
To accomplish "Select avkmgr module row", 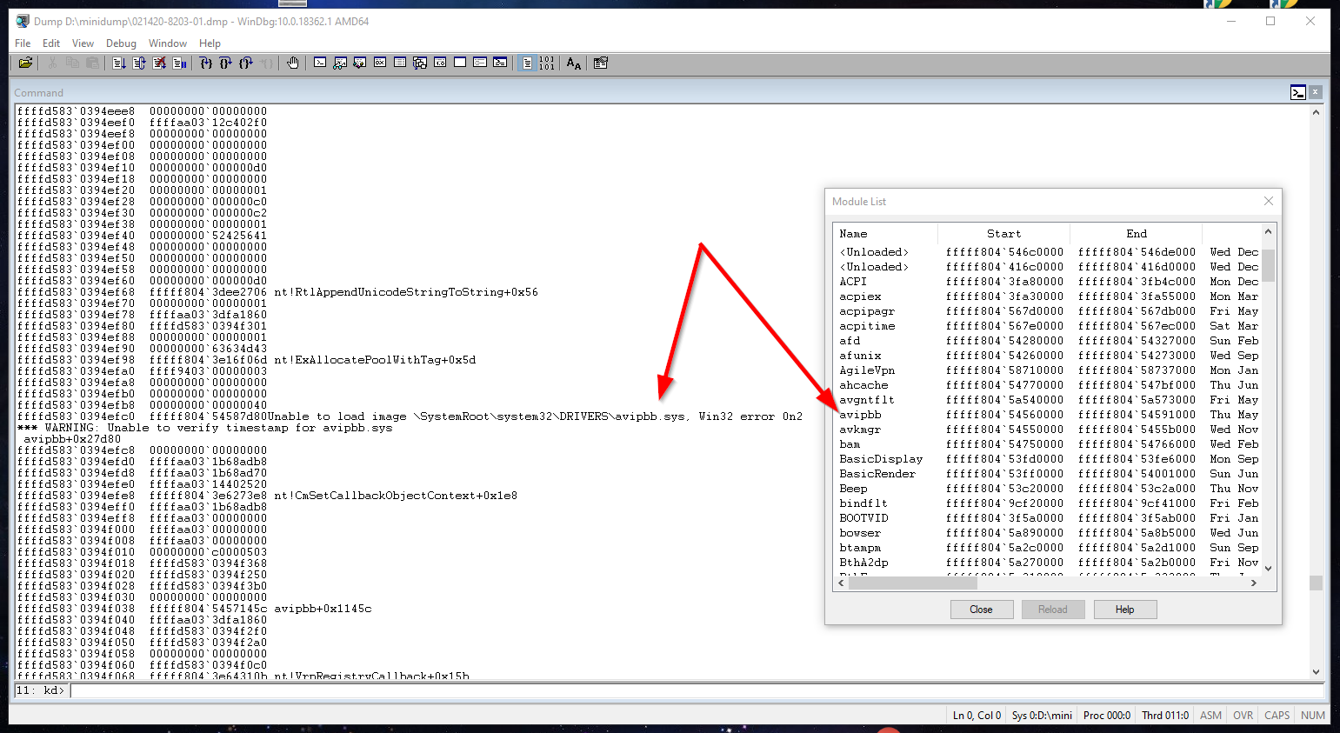I will tap(1048, 430).
